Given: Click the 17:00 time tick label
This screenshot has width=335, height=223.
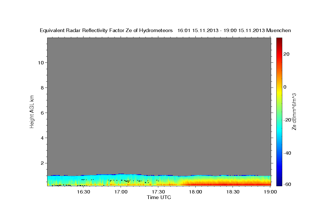Looking at the screenshot, I should point(121,192).
